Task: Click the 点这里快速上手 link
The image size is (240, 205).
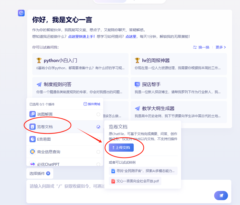Action: 81,37
